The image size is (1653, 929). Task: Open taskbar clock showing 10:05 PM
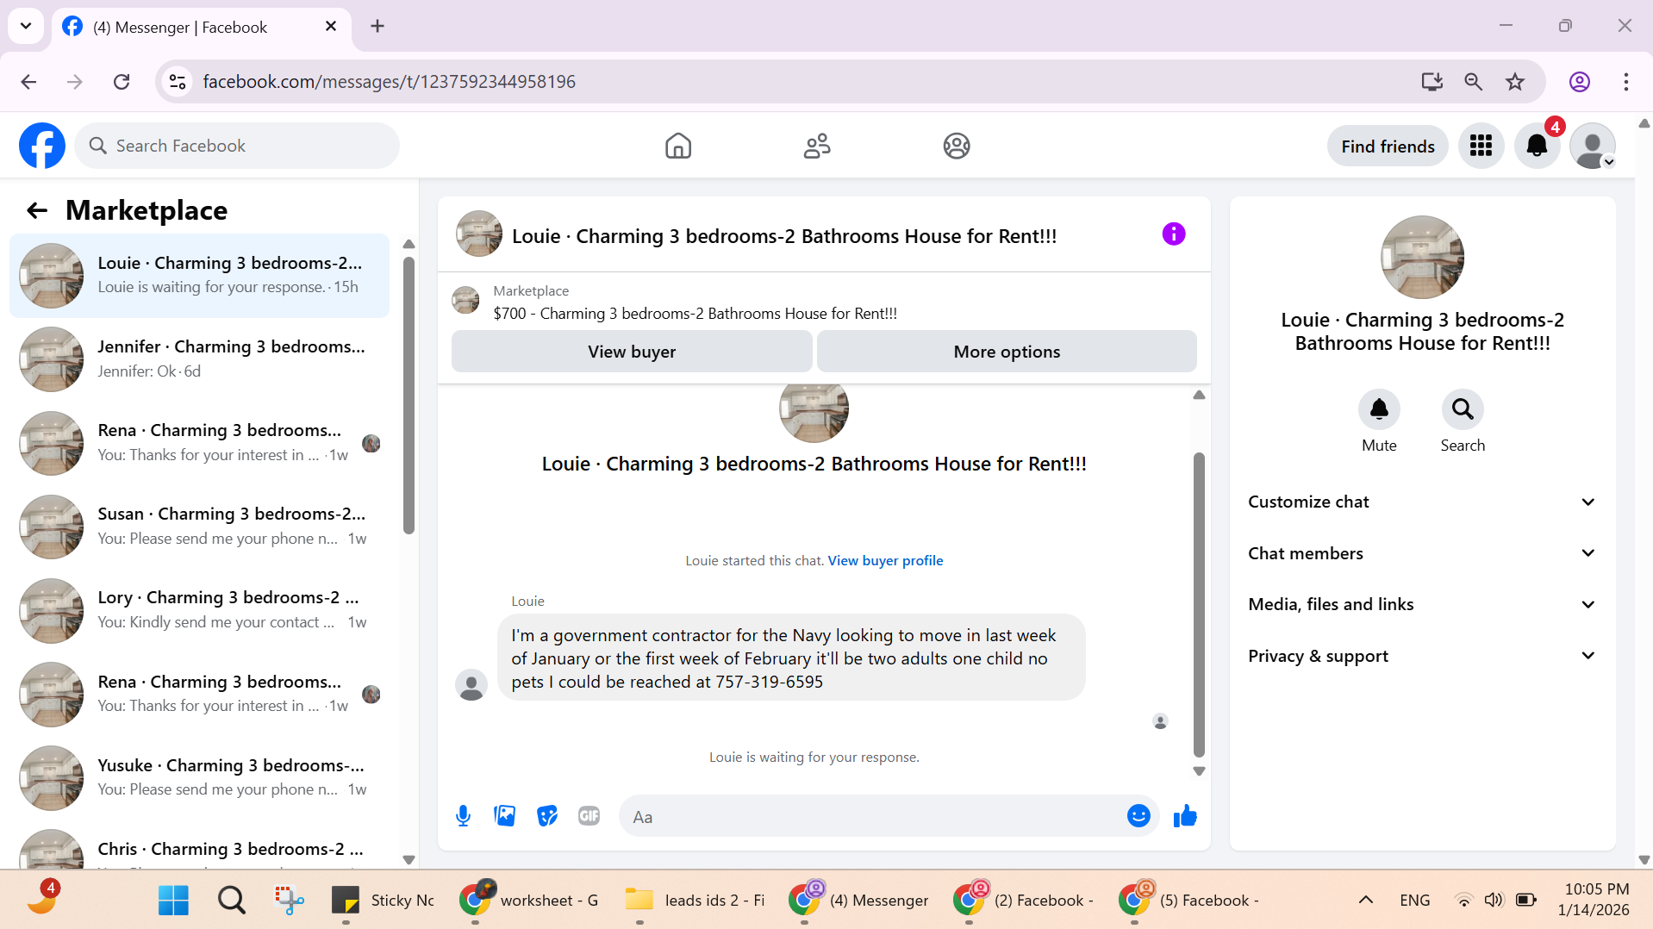tap(1596, 900)
